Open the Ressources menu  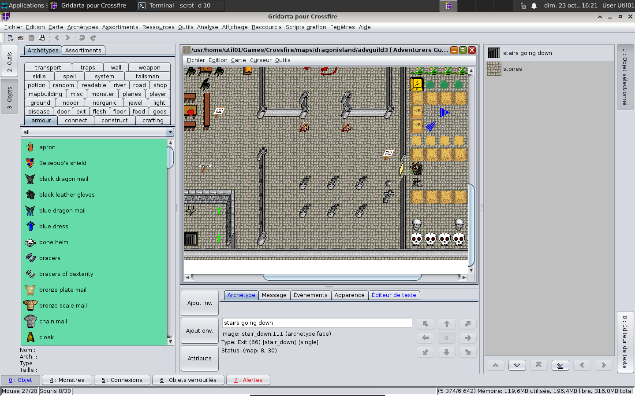tap(158, 27)
